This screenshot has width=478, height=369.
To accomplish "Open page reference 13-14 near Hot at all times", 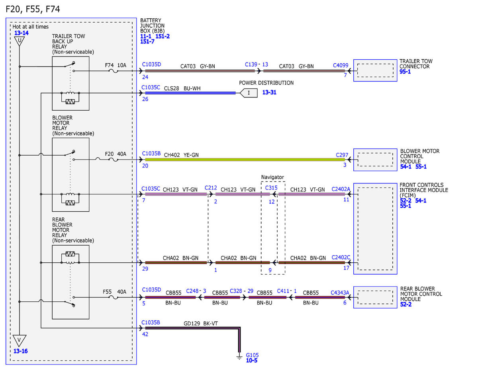I will 21,33.
